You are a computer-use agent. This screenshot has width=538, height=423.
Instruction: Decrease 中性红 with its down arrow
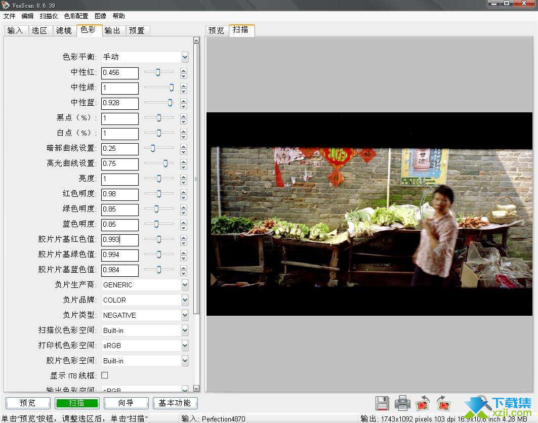tap(184, 76)
